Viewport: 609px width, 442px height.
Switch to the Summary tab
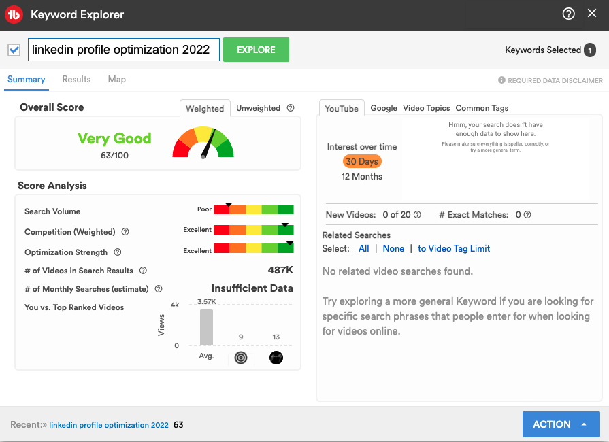coord(27,79)
